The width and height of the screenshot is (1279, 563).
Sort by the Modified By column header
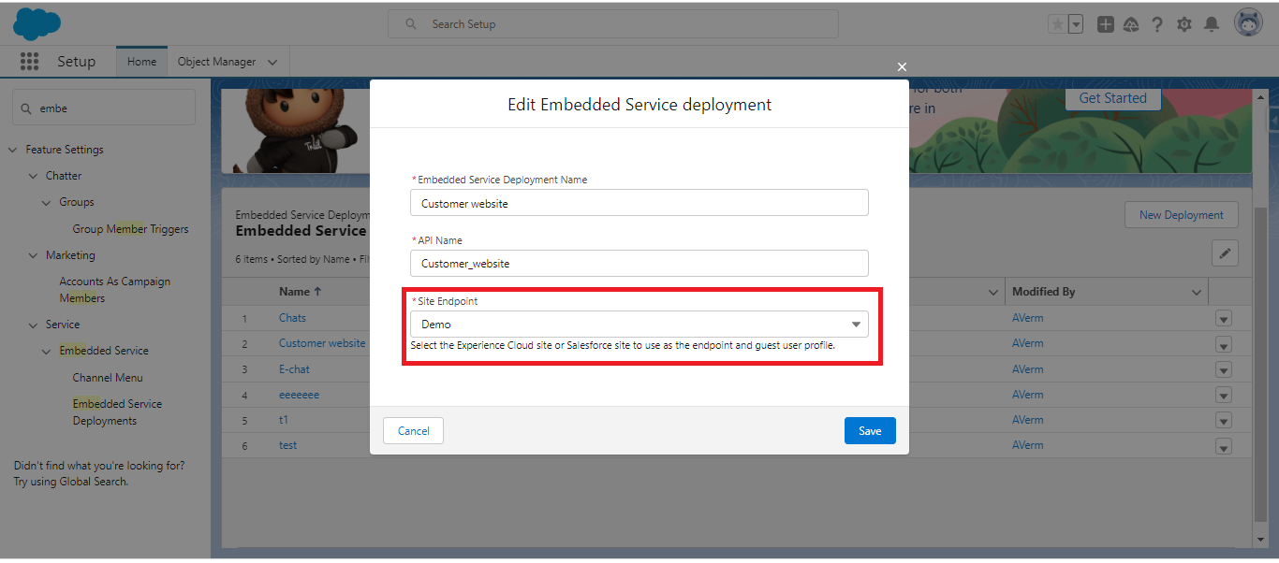pos(1043,292)
